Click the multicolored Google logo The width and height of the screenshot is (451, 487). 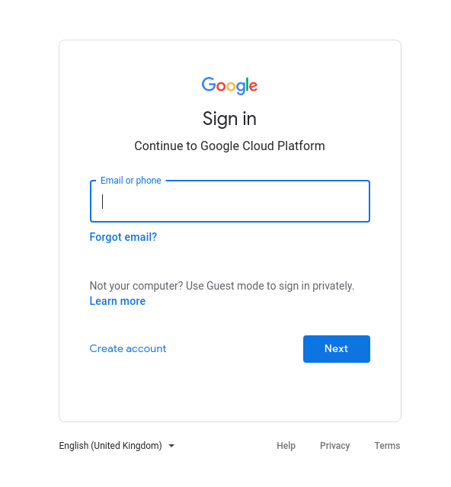(x=229, y=85)
